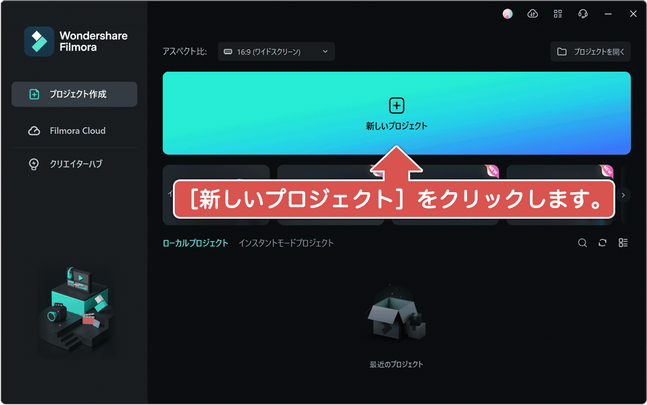647x405 pixels.
Task: Activate the インスタントモードプロジェクト tab
Action: click(286, 242)
